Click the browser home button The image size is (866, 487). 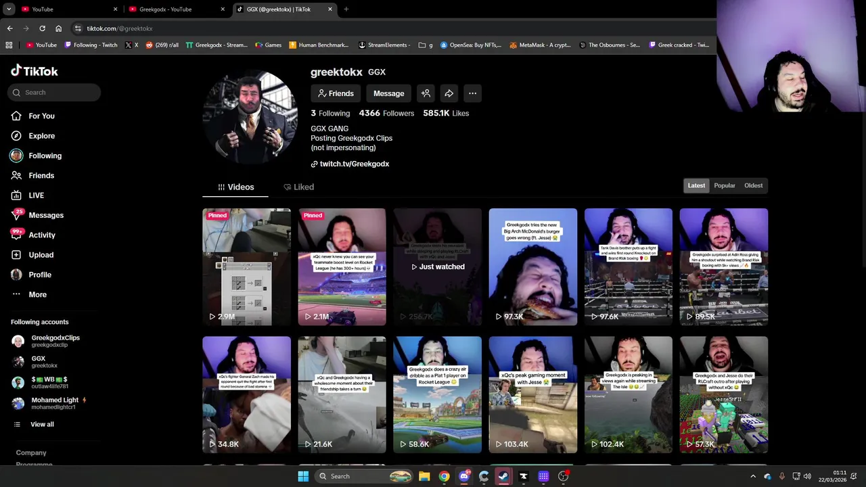[58, 28]
